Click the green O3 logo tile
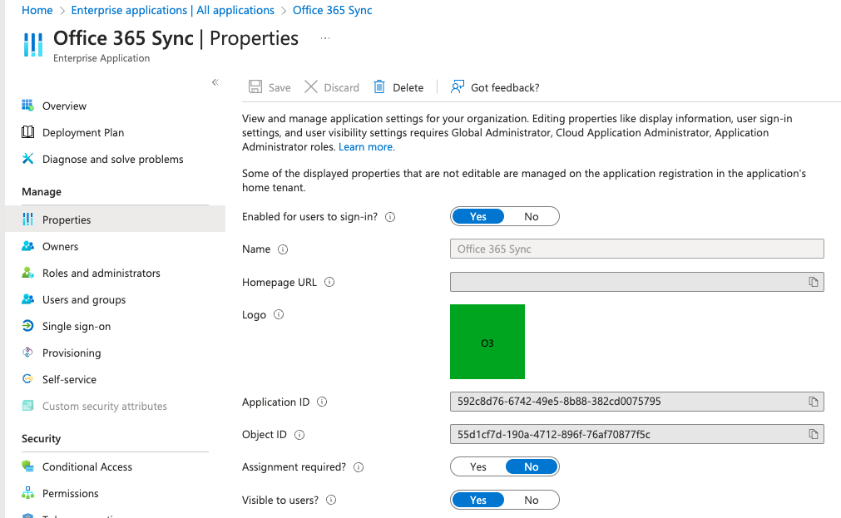 pos(487,342)
